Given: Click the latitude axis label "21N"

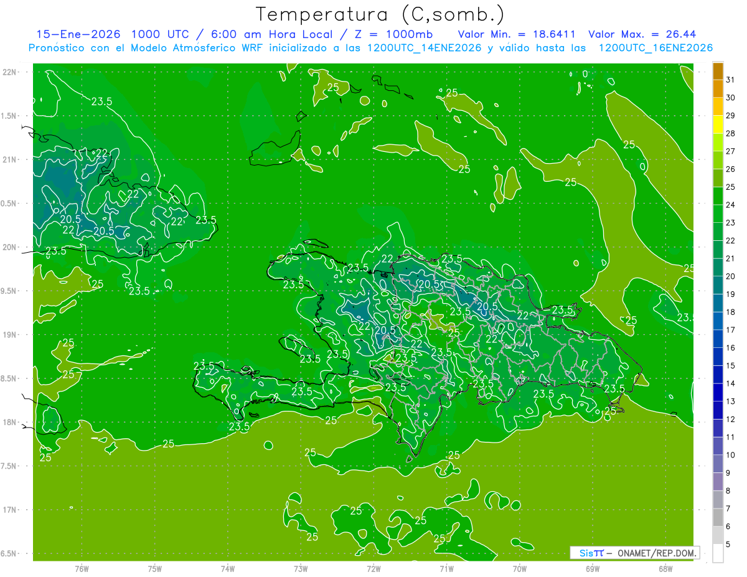Looking at the screenshot, I should [9, 159].
